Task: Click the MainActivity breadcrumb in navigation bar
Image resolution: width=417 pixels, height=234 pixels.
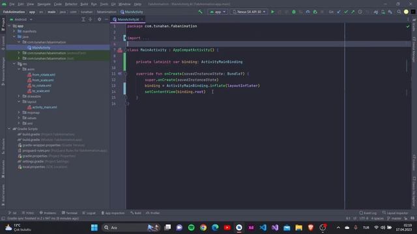Action: coord(132,12)
